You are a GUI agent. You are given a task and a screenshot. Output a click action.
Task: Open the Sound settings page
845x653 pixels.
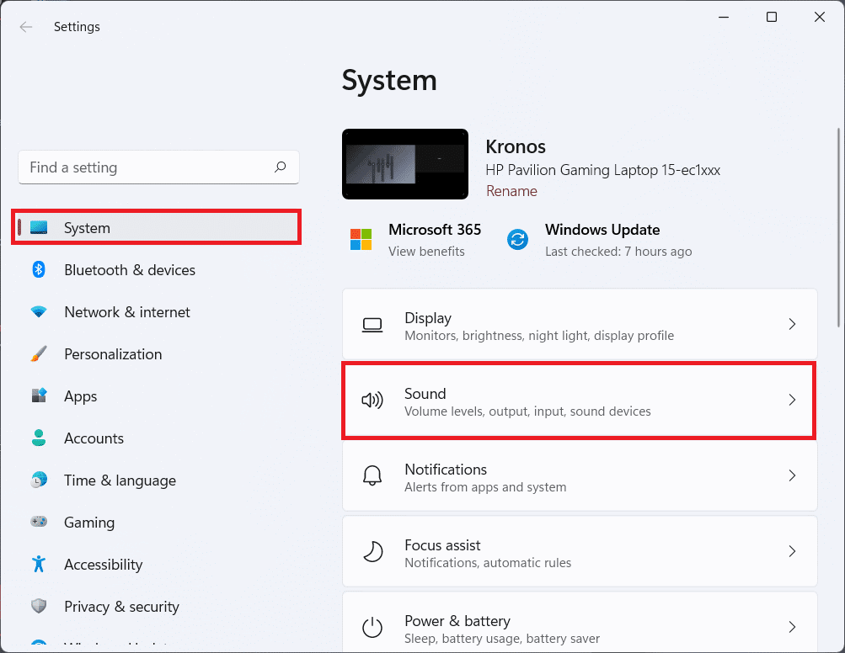coord(579,401)
